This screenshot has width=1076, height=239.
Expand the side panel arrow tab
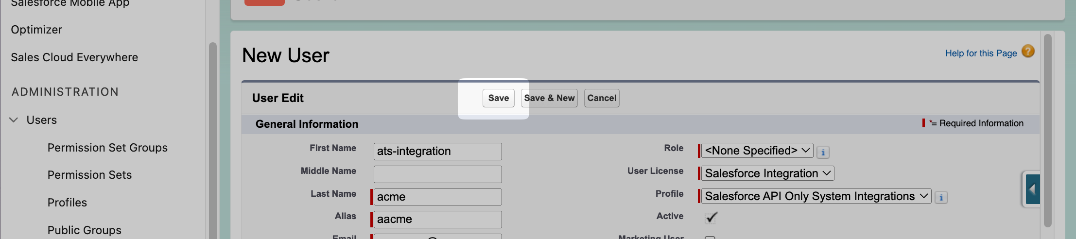pyautogui.click(x=1032, y=189)
